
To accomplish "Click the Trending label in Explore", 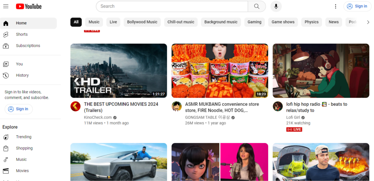I will click(24, 137).
